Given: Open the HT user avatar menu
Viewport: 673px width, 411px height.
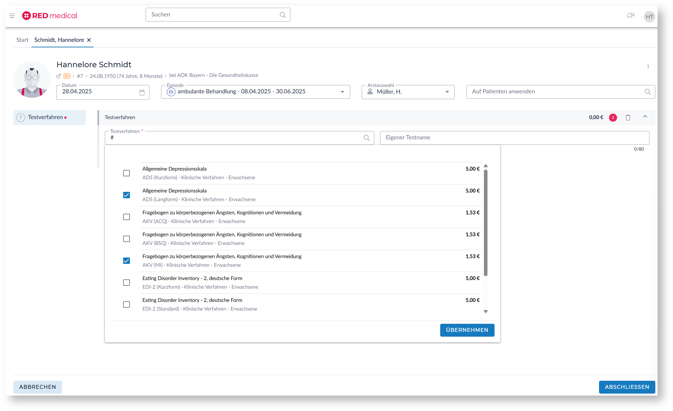Looking at the screenshot, I should click(649, 17).
